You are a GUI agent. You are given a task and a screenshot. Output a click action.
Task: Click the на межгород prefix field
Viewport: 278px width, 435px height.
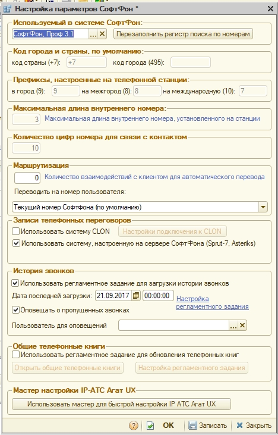[x=147, y=91]
